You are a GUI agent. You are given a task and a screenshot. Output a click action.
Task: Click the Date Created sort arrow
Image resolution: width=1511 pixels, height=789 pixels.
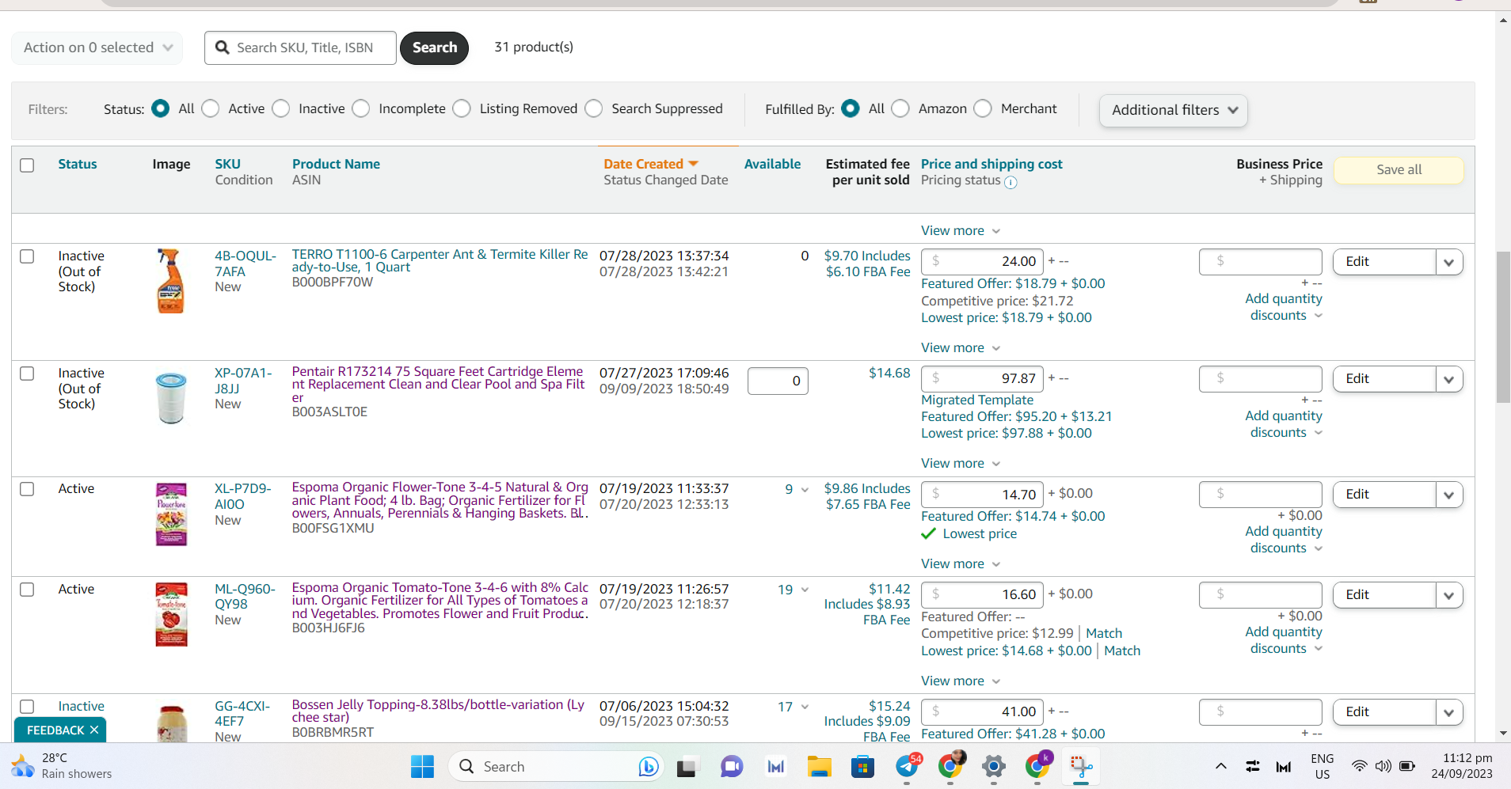[x=694, y=164]
